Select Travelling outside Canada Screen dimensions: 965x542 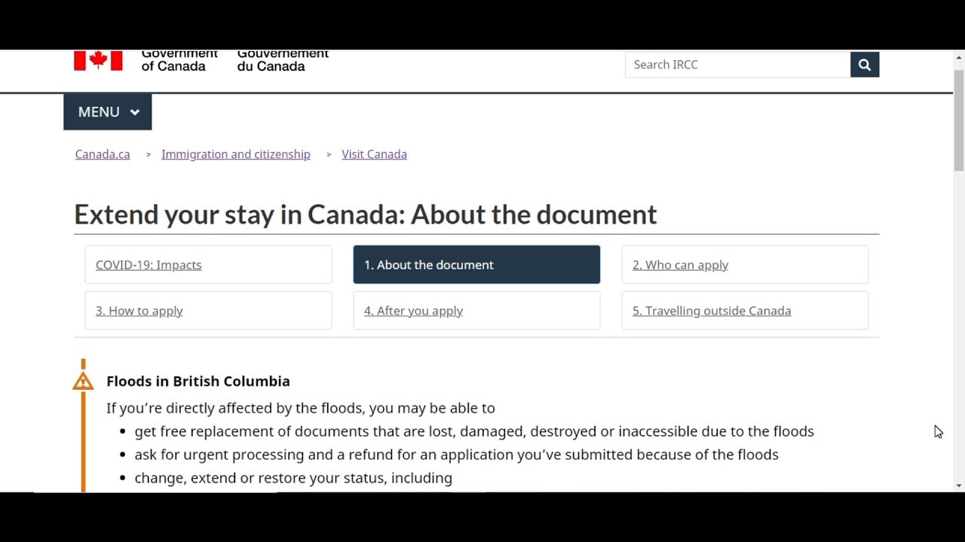[711, 310]
